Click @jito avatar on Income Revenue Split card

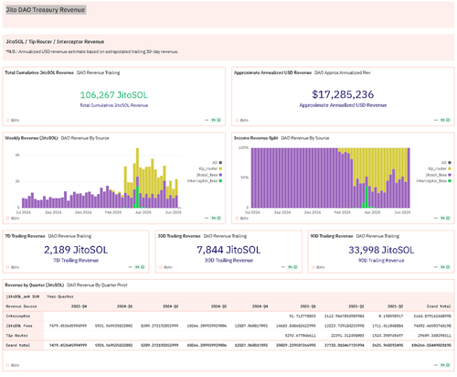[x=237, y=218]
